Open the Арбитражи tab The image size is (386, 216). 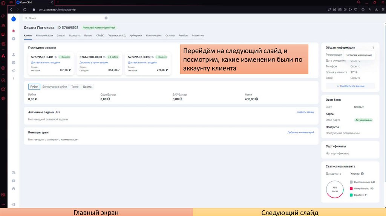(136, 35)
